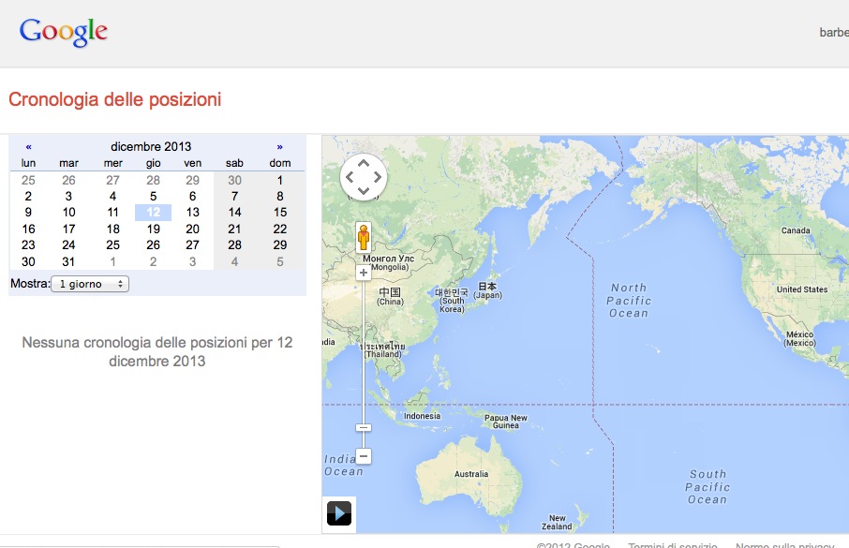Go to previous month in calendar
Screen dimensions: 849x548
coord(29,147)
